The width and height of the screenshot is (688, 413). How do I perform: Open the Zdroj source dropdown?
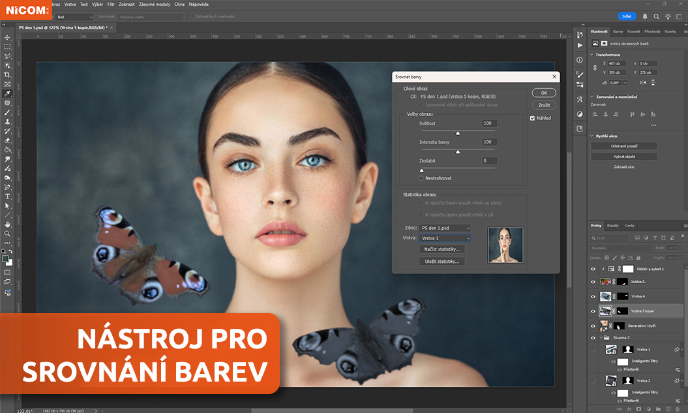[444, 228]
